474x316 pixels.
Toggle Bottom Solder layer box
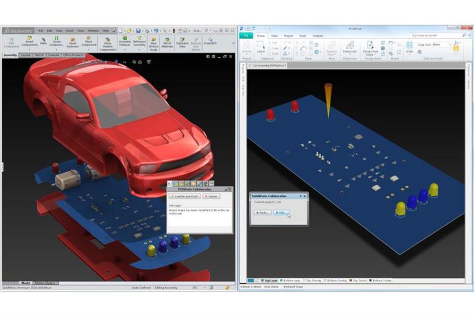370,281
